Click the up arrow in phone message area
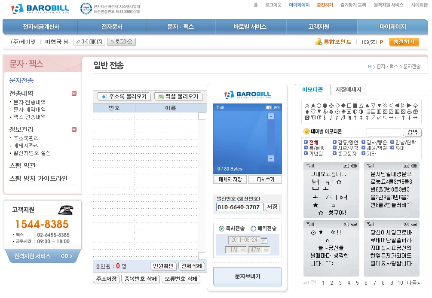 (x=271, y=116)
